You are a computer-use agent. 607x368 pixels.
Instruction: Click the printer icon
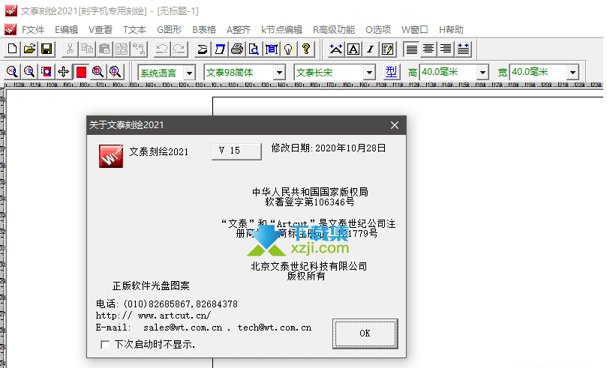pyautogui.click(x=237, y=49)
